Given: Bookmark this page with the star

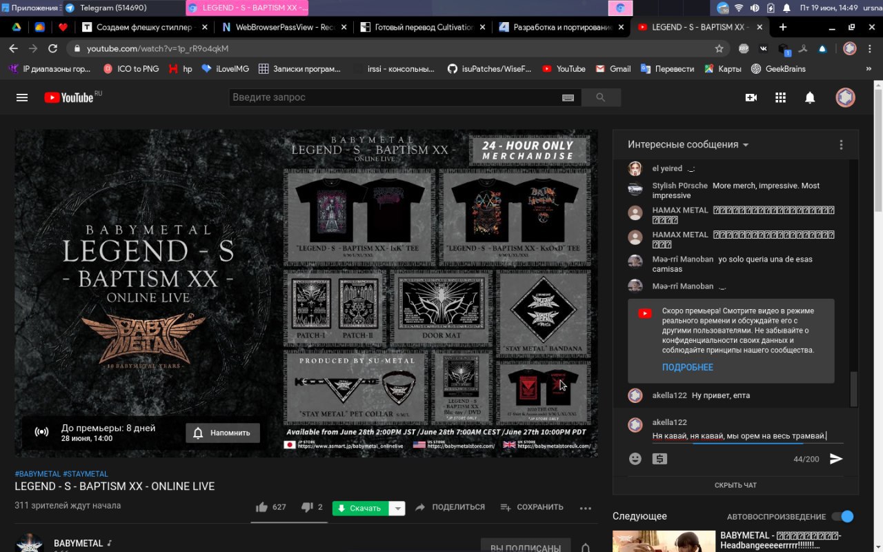Looking at the screenshot, I should 719,49.
